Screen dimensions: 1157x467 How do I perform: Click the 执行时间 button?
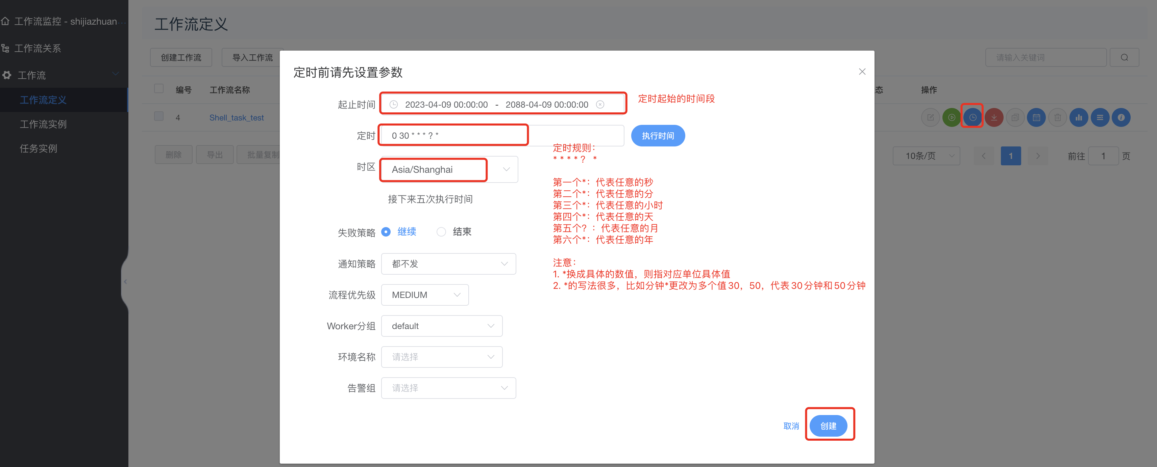coord(657,136)
